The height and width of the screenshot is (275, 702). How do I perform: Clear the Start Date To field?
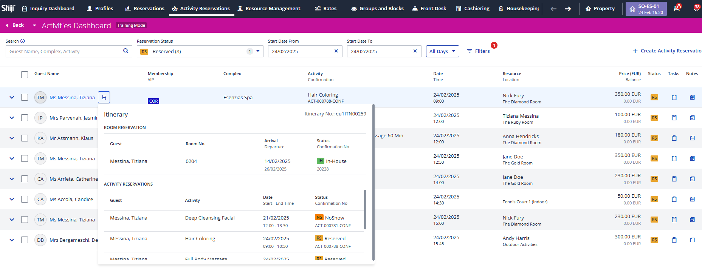[x=415, y=51]
